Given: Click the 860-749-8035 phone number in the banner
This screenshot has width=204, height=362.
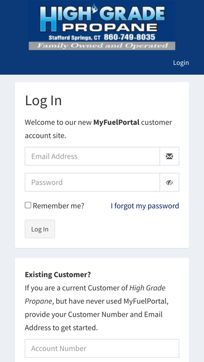Looking at the screenshot, I should (130, 37).
